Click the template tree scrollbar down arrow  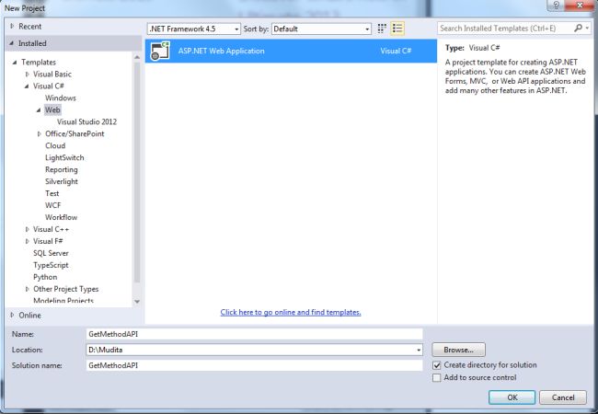pyautogui.click(x=137, y=302)
